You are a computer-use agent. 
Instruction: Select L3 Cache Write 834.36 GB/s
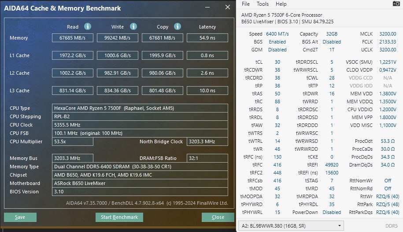point(118,91)
